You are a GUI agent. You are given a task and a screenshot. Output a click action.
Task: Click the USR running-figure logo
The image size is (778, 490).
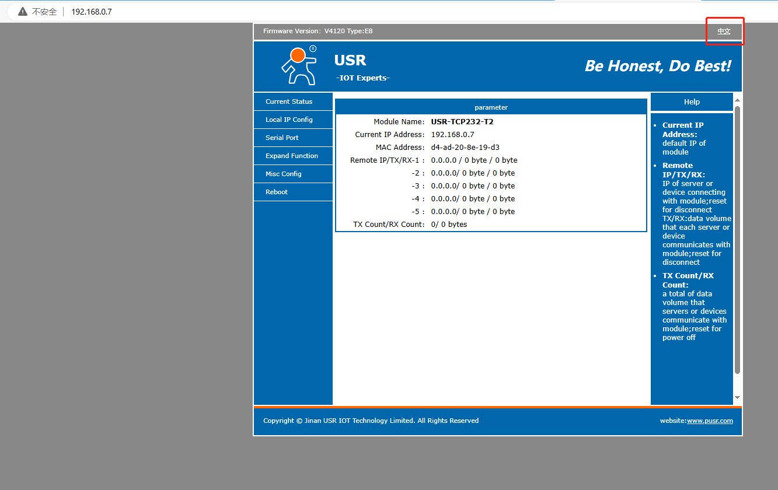[x=299, y=65]
